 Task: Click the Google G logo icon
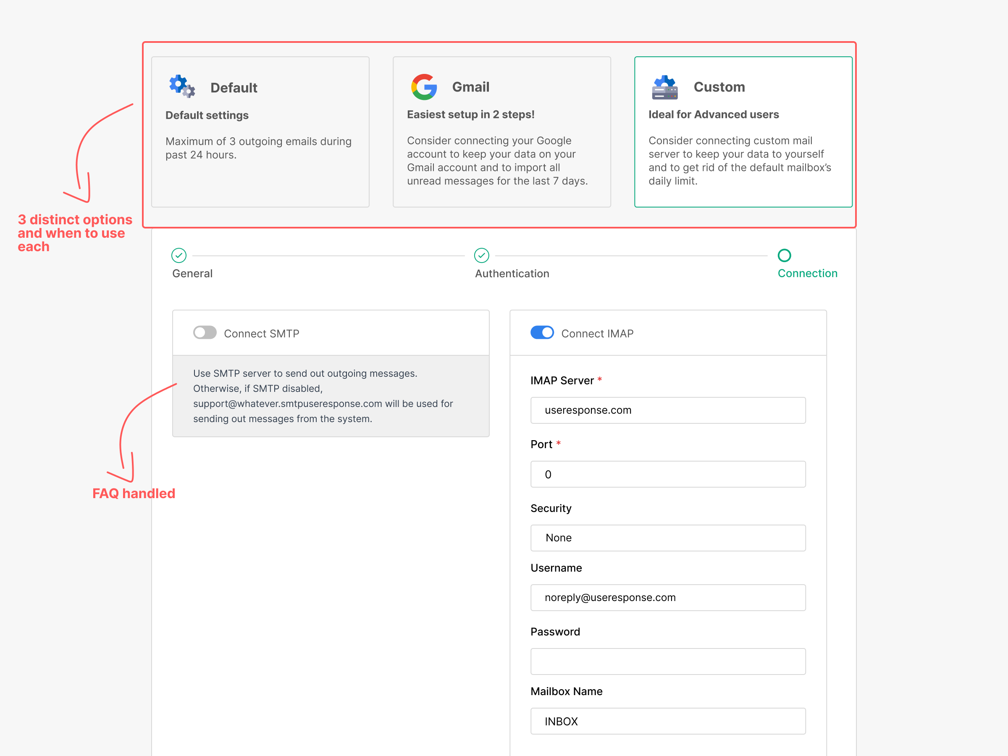click(x=424, y=87)
